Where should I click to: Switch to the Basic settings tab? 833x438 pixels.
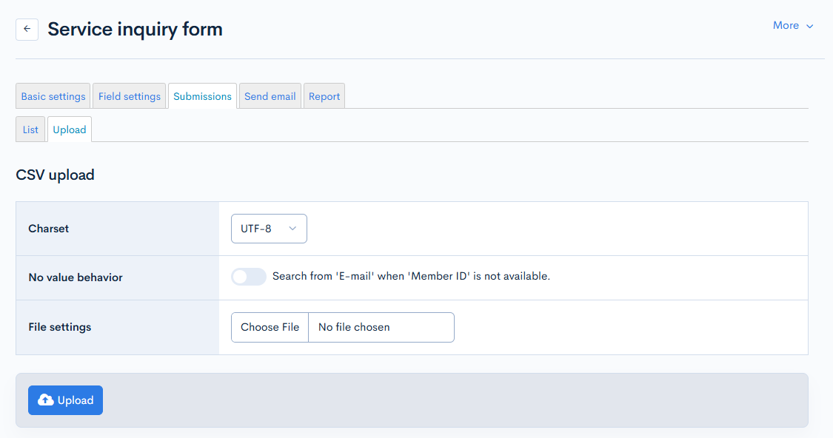click(x=53, y=96)
